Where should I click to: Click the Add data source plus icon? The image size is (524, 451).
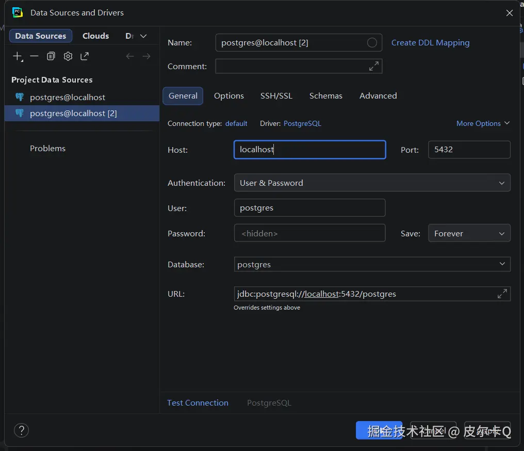[18, 56]
